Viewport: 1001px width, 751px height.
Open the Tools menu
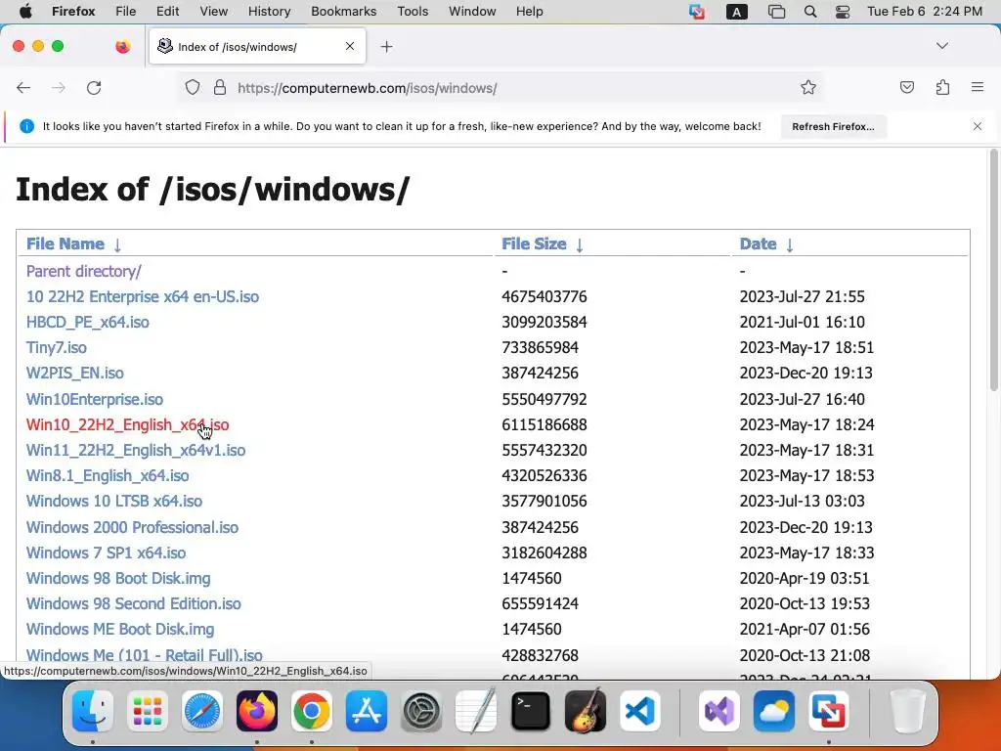413,12
